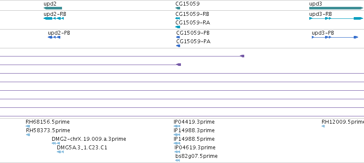
Task: Click the CG15059-PA protein glyph
Action: pyautogui.click(x=178, y=46)
